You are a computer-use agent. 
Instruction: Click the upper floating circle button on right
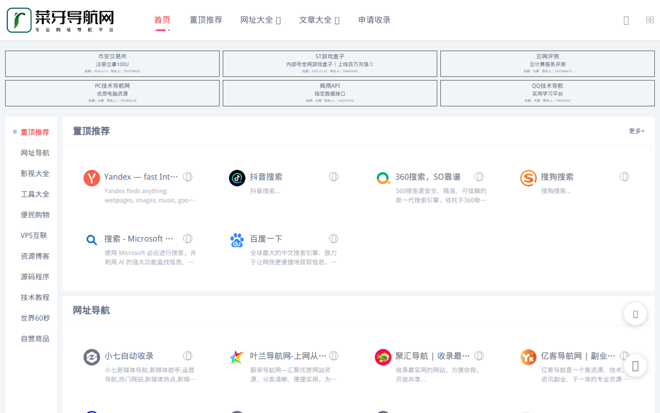click(x=635, y=313)
